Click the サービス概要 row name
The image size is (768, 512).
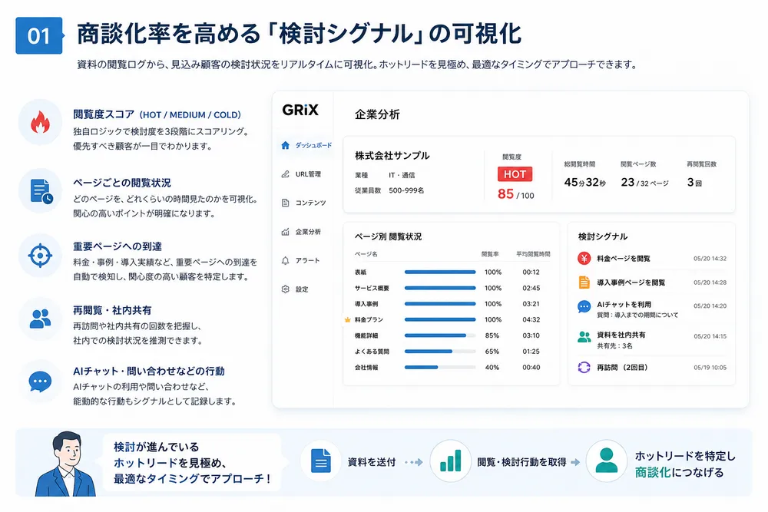372,289
